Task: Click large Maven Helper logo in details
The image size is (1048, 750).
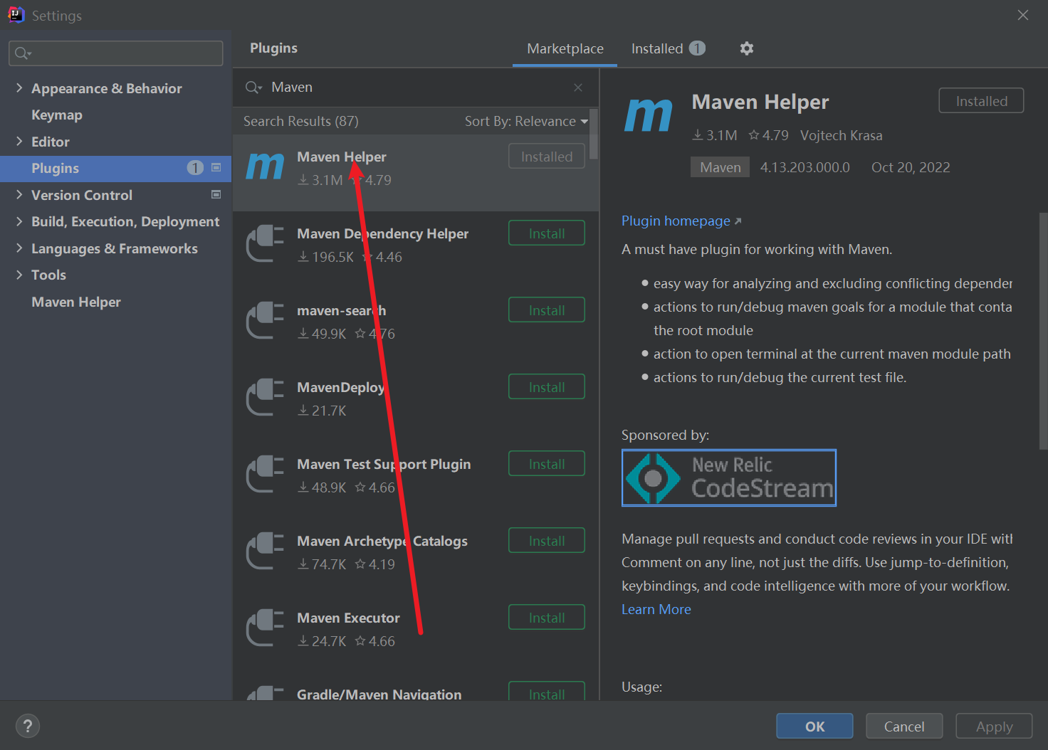Action: pos(648,115)
